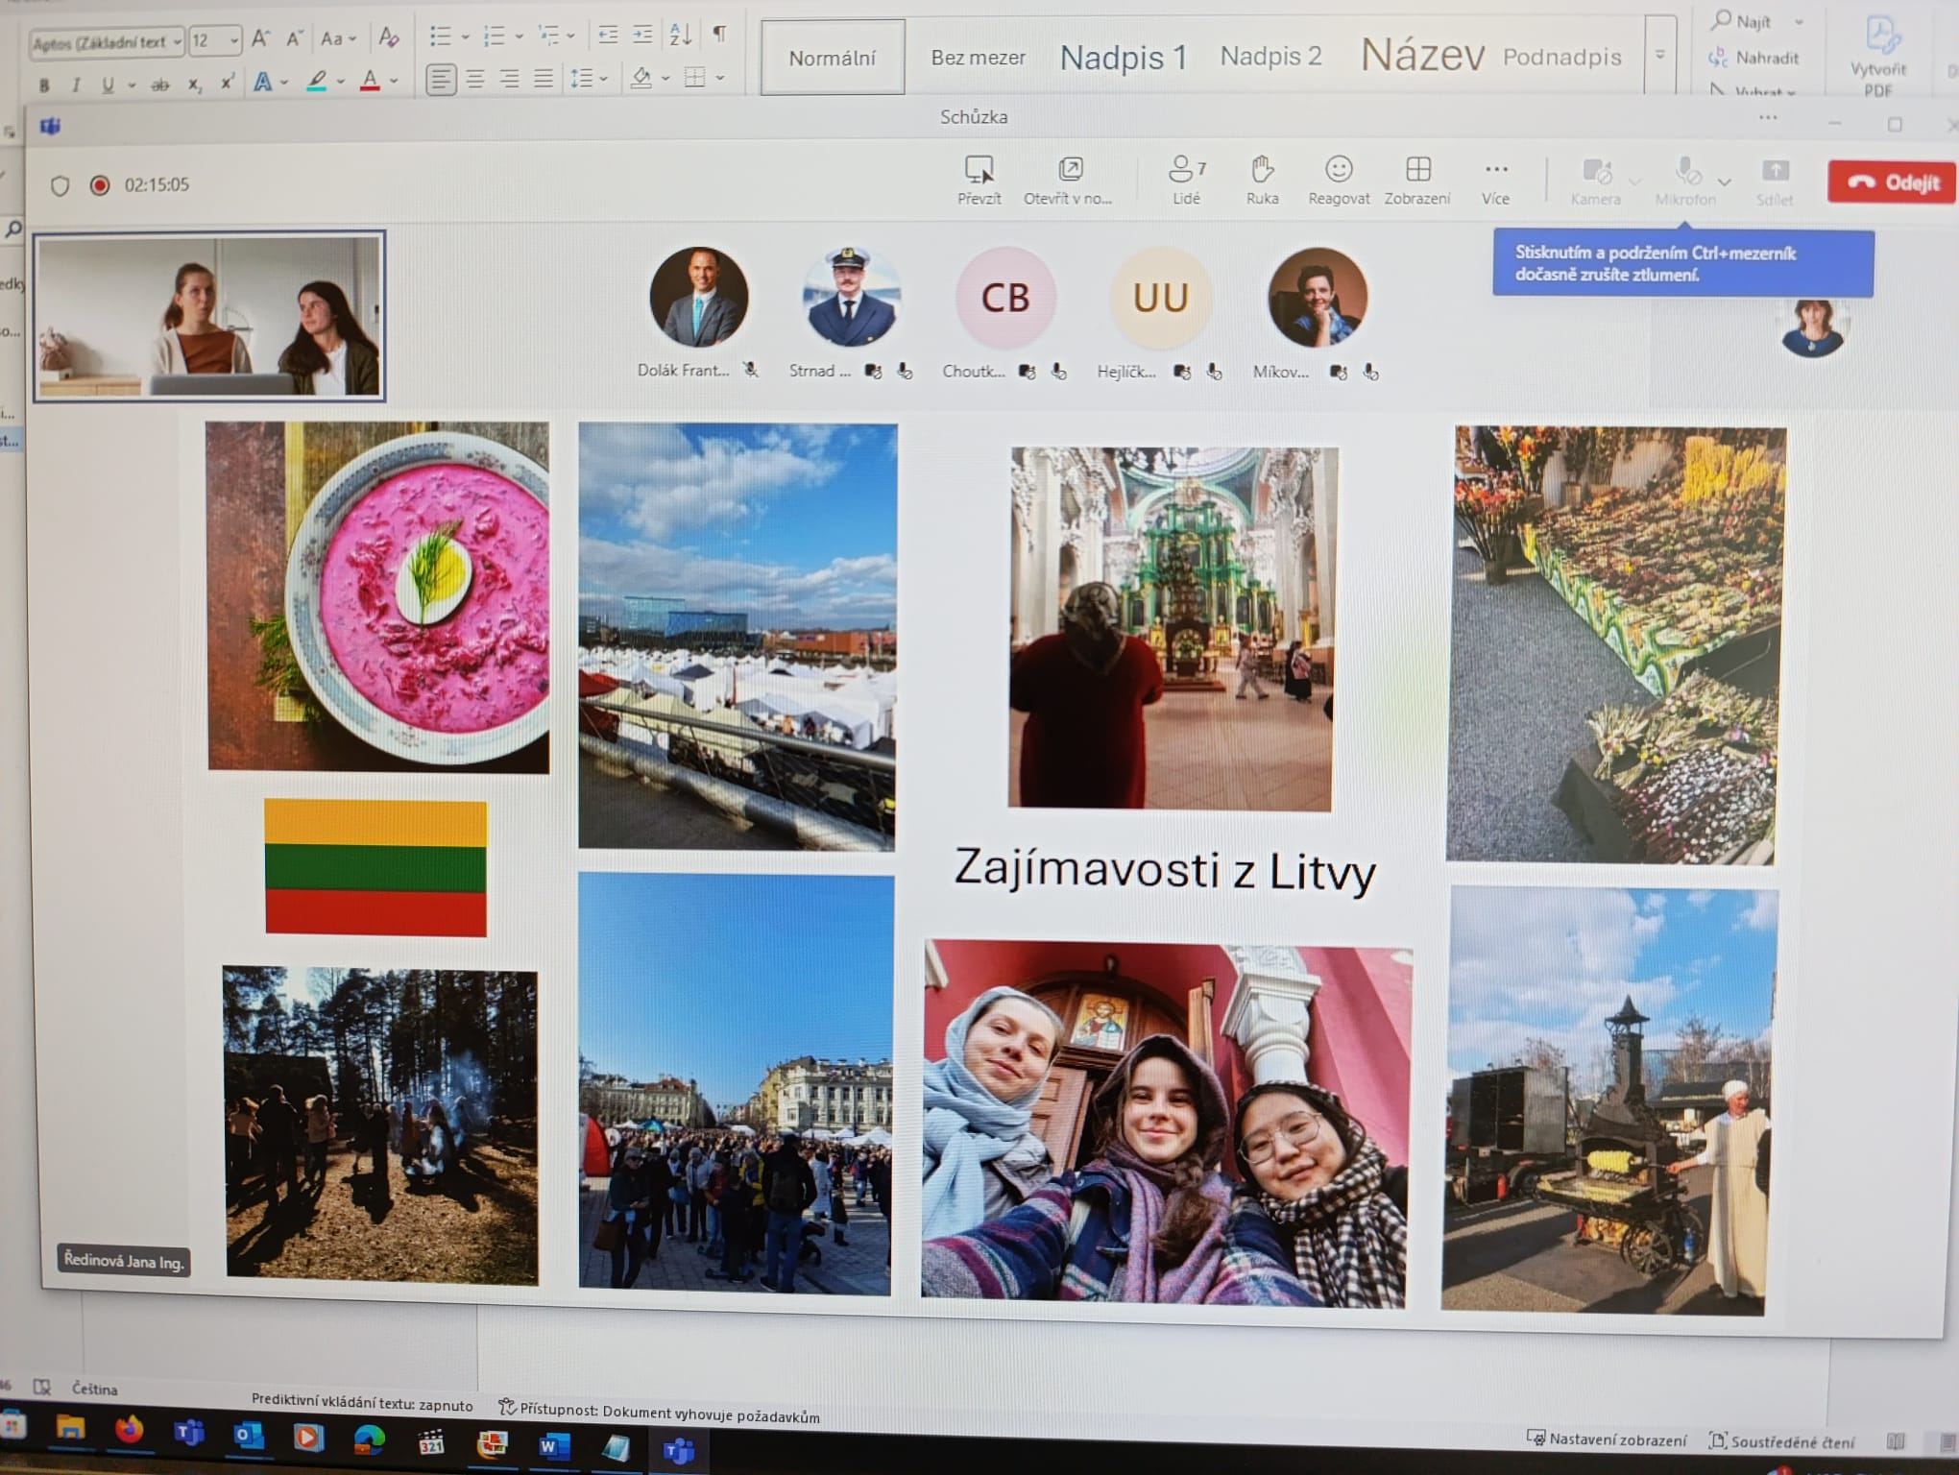Open Firefox from the Windows taskbar
1959x1475 pixels.
pyautogui.click(x=129, y=1431)
